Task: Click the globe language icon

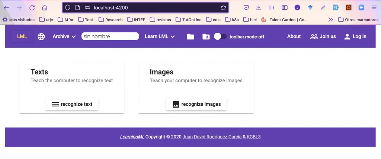Action: click(41, 36)
